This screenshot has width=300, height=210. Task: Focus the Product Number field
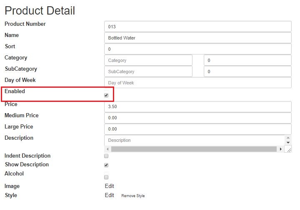[198, 27]
